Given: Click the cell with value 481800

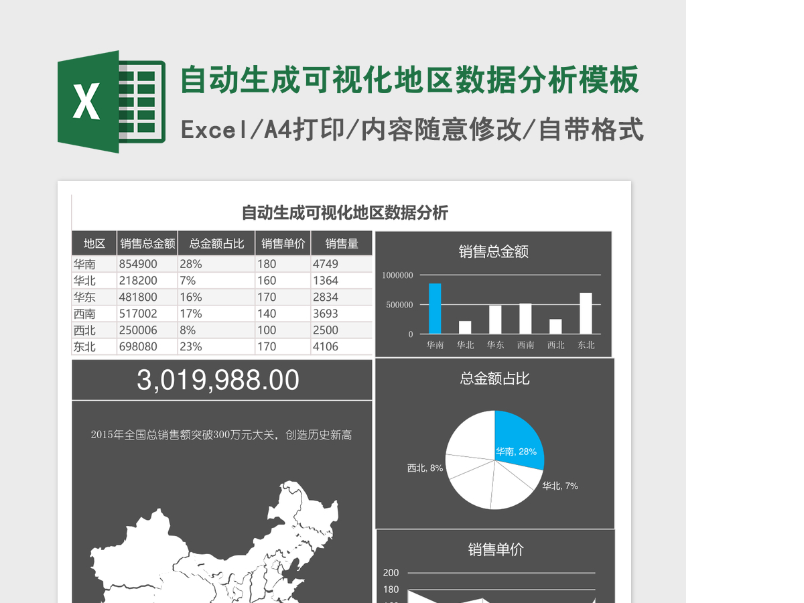Looking at the screenshot, I should (x=147, y=297).
